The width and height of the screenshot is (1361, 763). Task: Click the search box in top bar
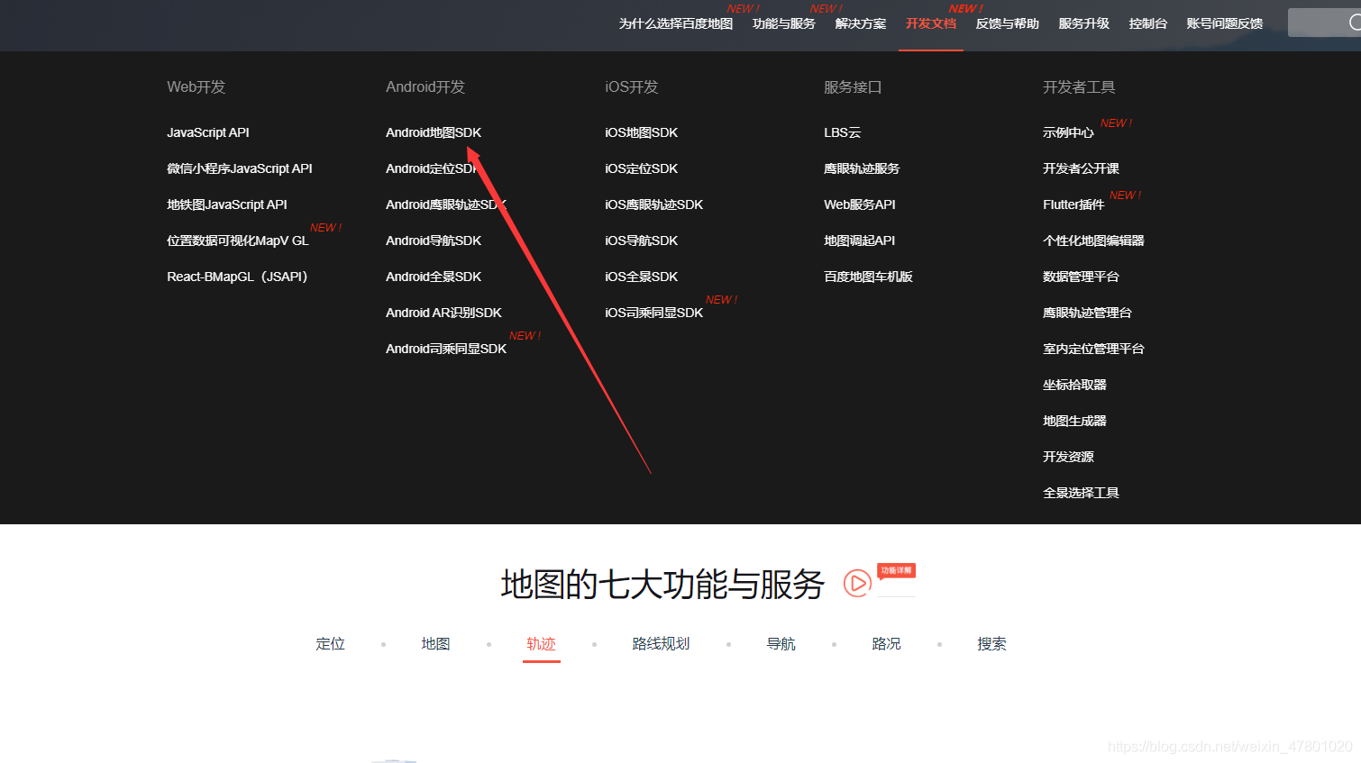1324,23
